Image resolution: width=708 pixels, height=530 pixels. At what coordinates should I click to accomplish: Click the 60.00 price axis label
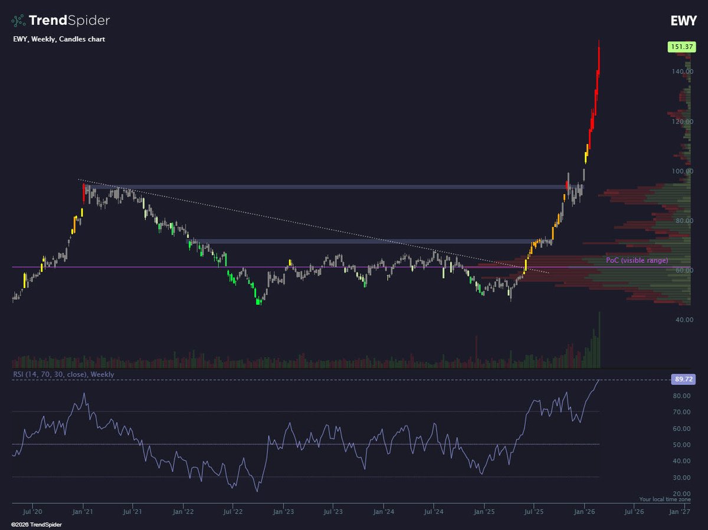683,270
